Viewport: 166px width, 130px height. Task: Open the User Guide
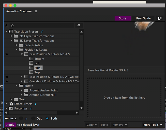tap(143, 18)
